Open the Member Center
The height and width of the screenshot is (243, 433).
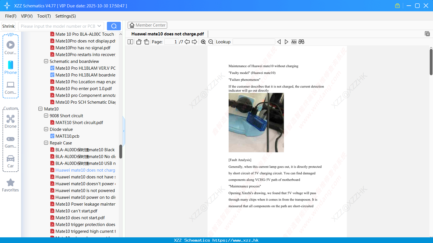click(147, 25)
